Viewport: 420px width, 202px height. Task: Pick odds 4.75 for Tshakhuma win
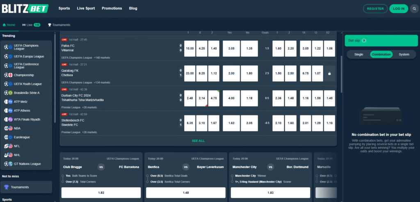coord(214,98)
